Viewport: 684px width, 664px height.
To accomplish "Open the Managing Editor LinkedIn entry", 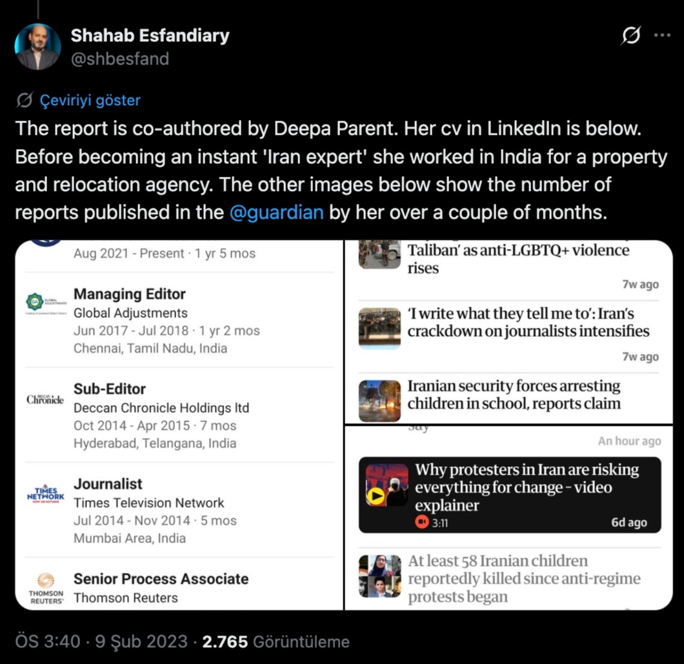I will coord(130,294).
